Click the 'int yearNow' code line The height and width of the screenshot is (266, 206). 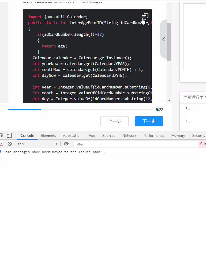click(x=81, y=63)
